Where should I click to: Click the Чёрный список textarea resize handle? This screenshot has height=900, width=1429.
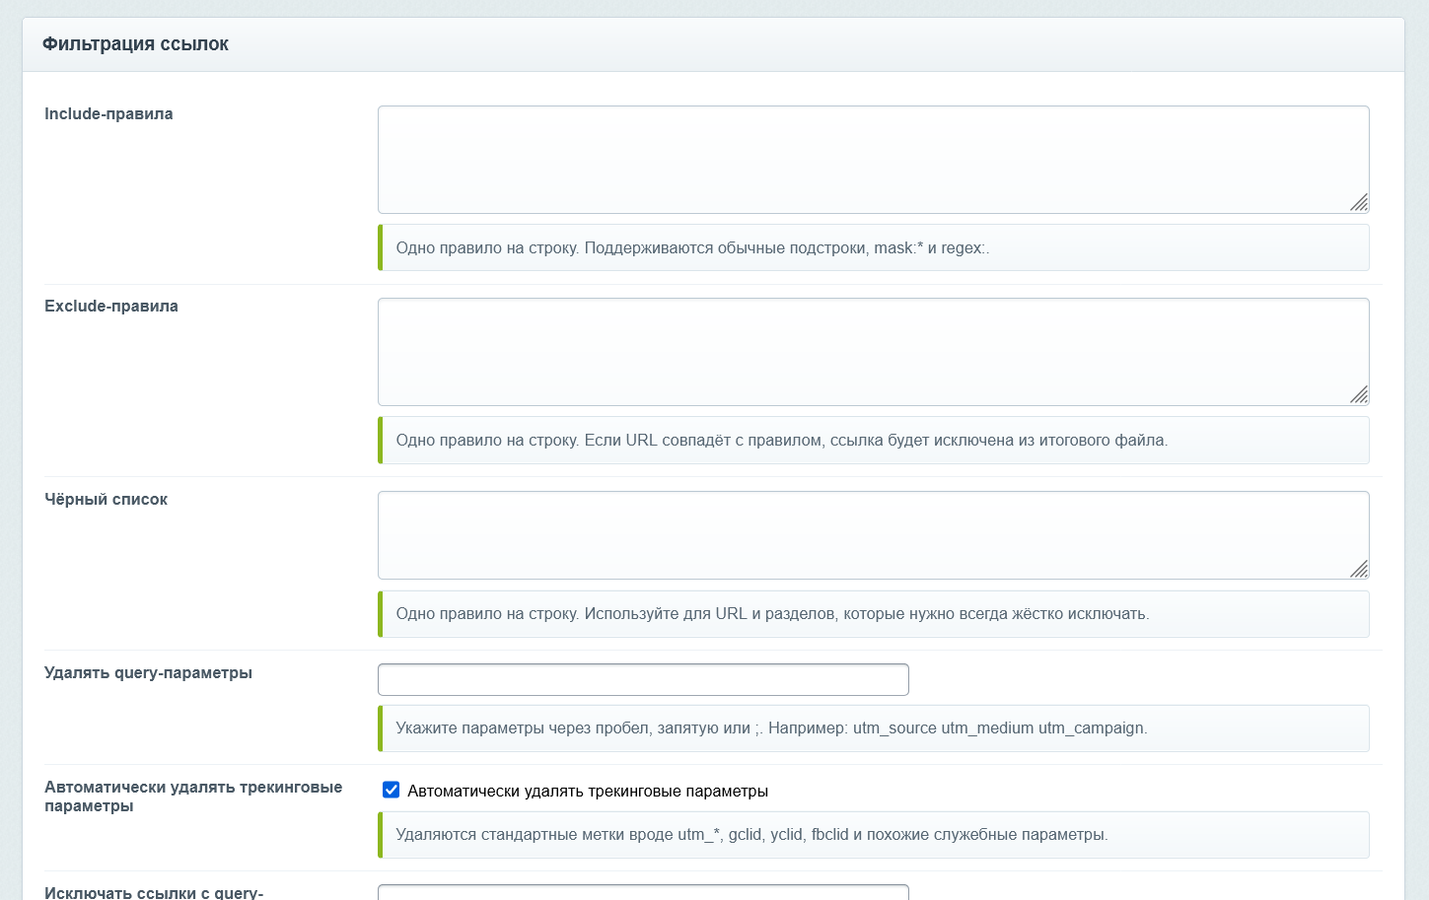coord(1359,569)
